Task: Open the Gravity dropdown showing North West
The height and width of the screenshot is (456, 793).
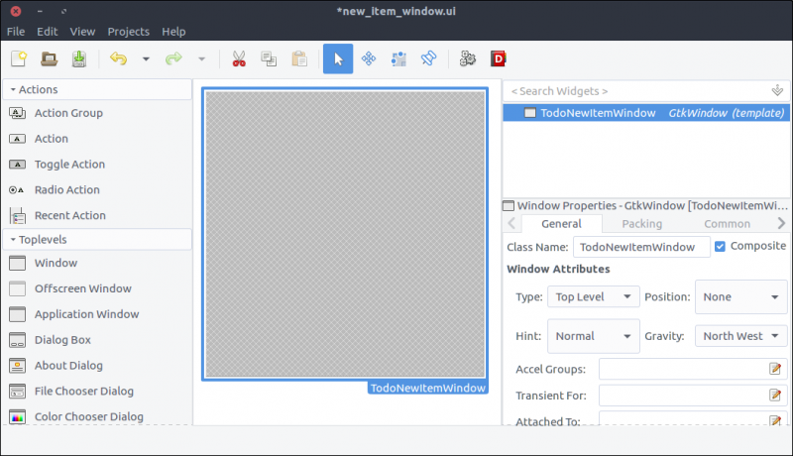Action: point(740,336)
